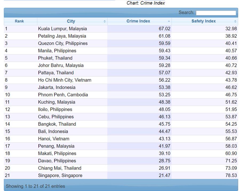This screenshot has width=240, height=191.
Task: Click the Petaling Jaya, Malaysia city cell
Action: pos(62,36)
